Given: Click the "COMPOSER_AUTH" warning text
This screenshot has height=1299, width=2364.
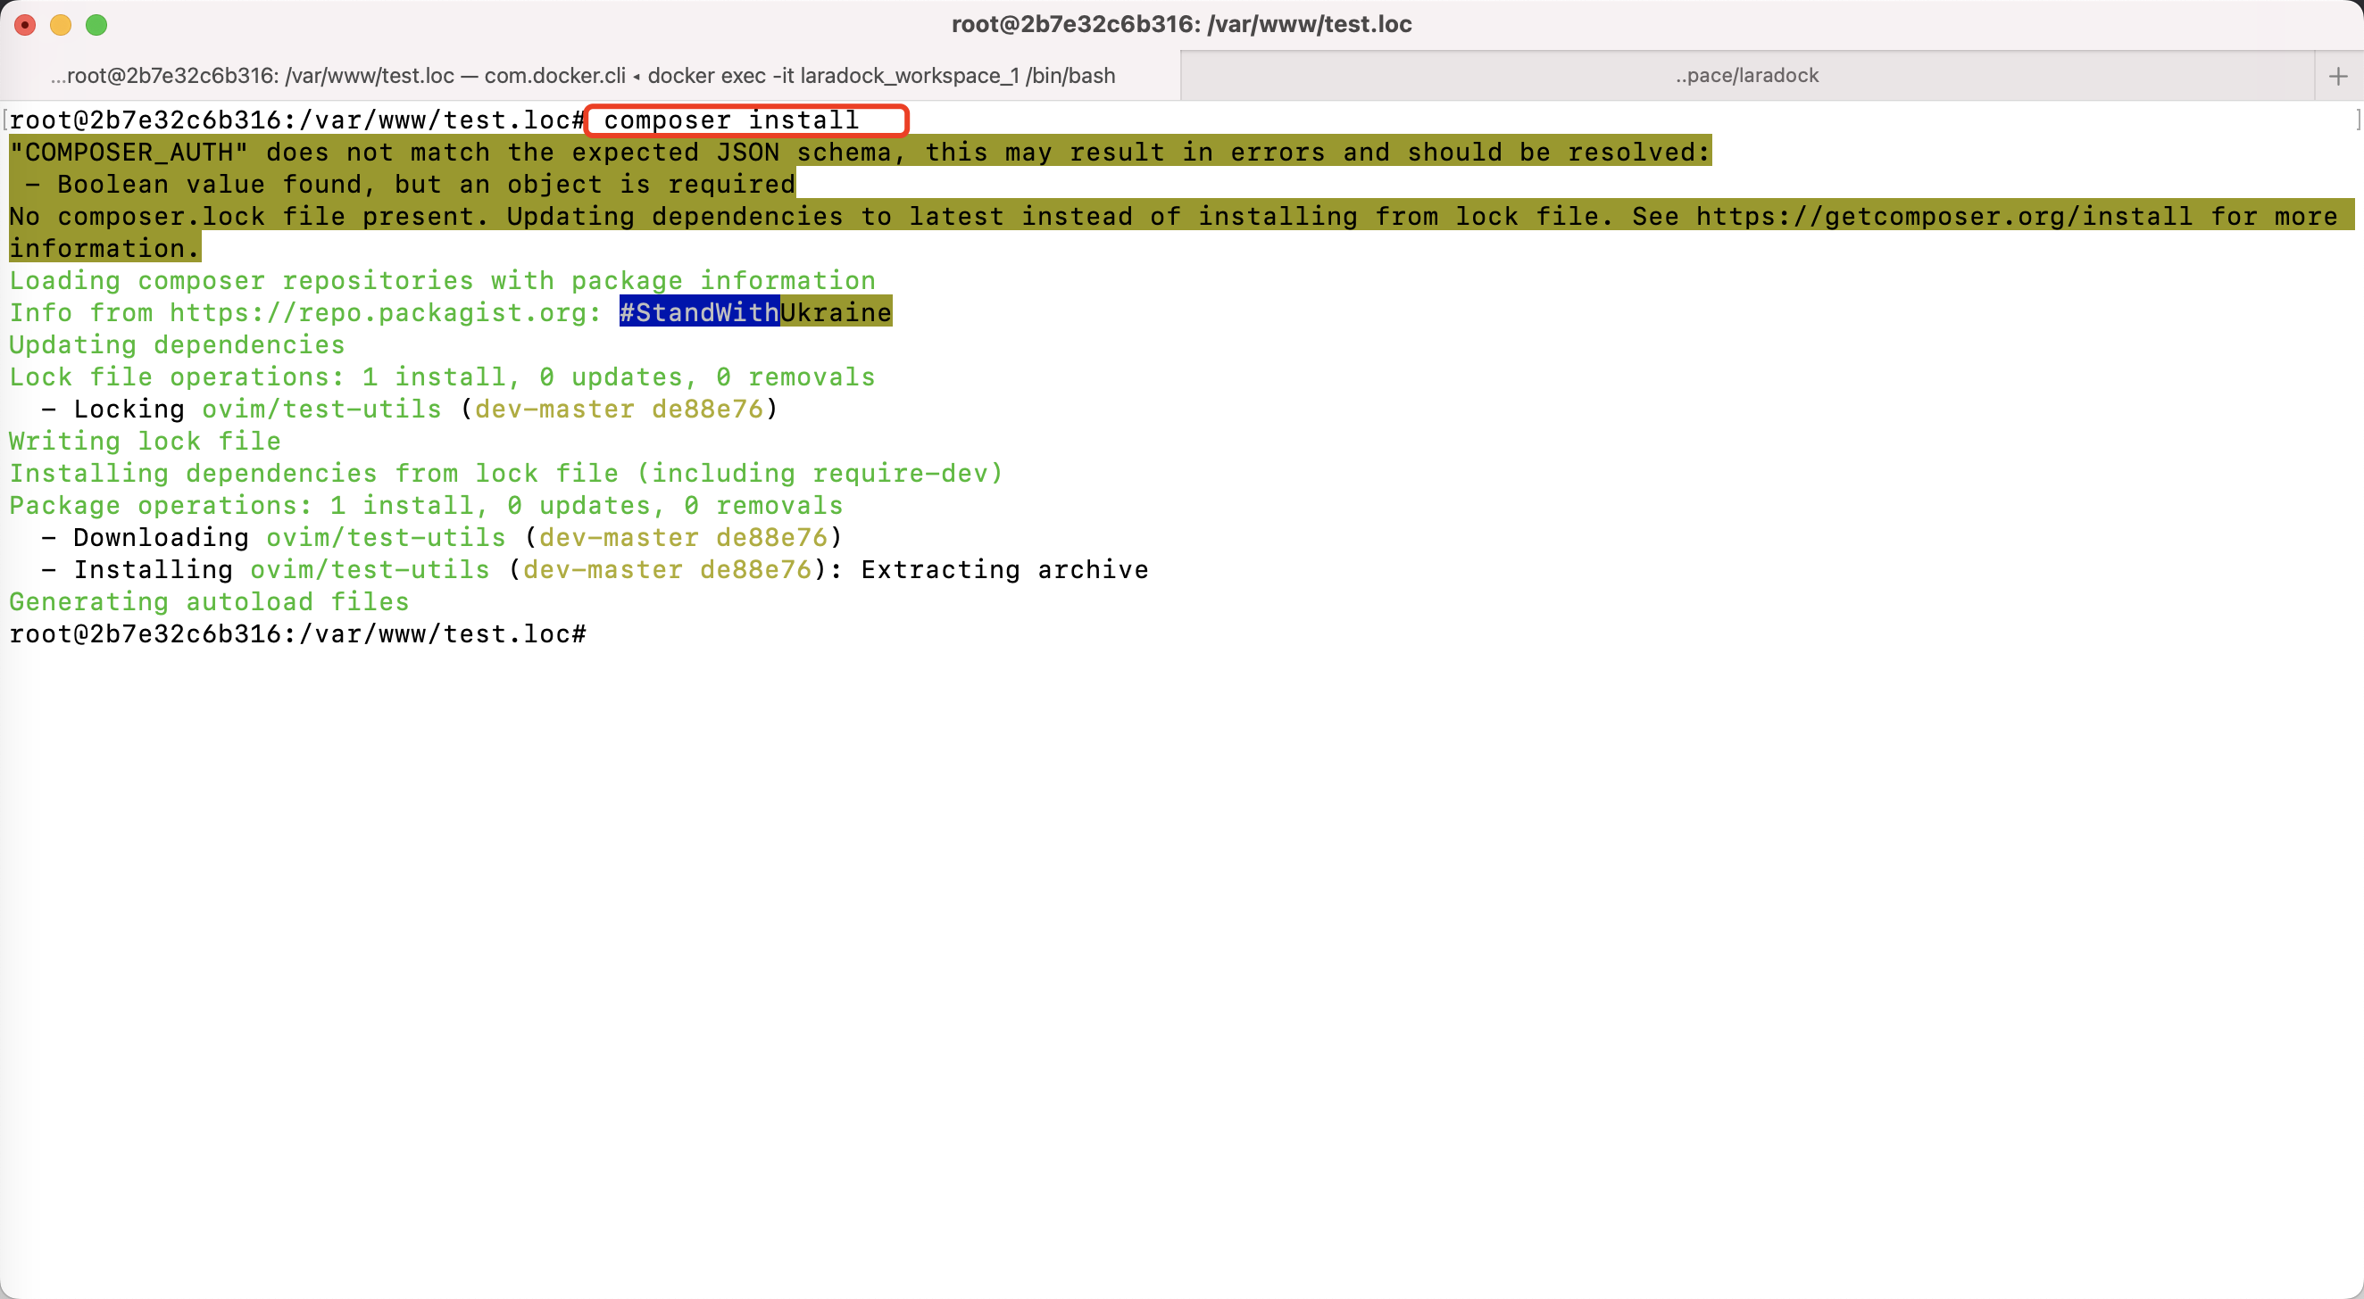Looking at the screenshot, I should coord(129,153).
